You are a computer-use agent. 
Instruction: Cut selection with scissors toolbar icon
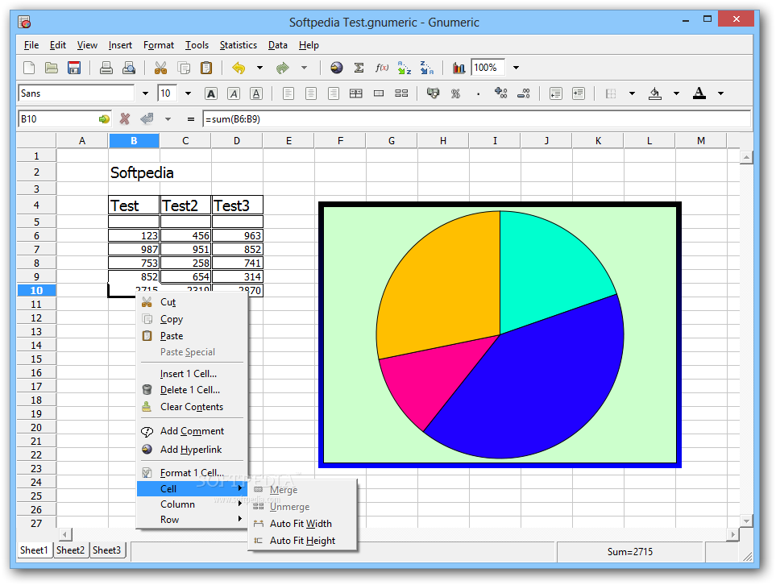(x=160, y=68)
